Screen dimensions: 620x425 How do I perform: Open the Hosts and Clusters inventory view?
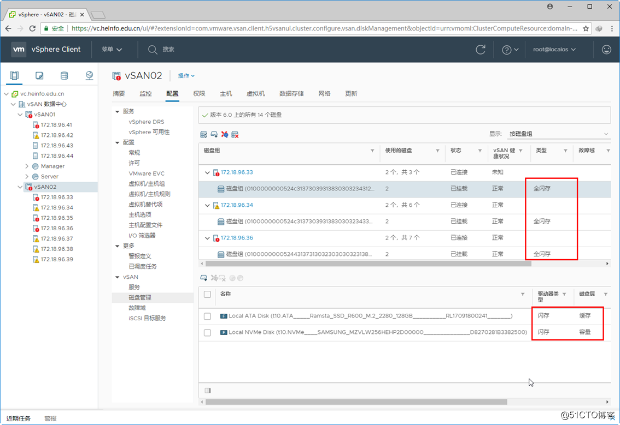click(14, 75)
